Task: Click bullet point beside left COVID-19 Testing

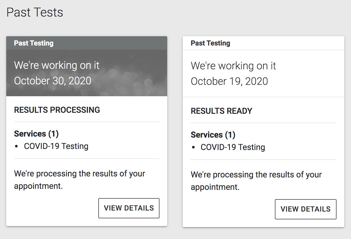Action: (17, 146)
